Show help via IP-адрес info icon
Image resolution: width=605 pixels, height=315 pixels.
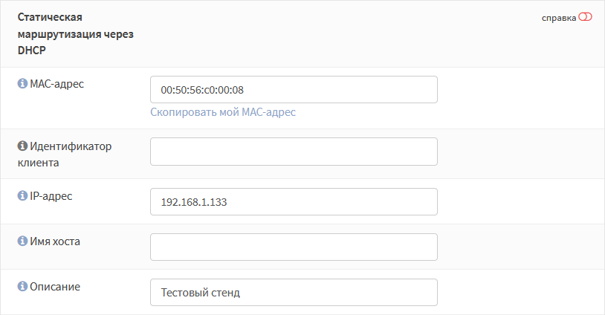coord(22,195)
